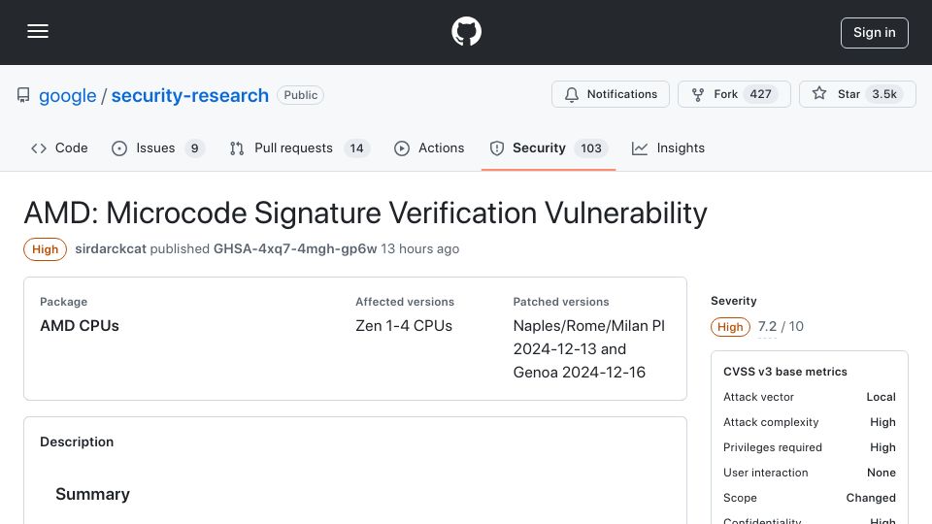
Task: Click the Privileges required High value
Action: [x=882, y=447]
